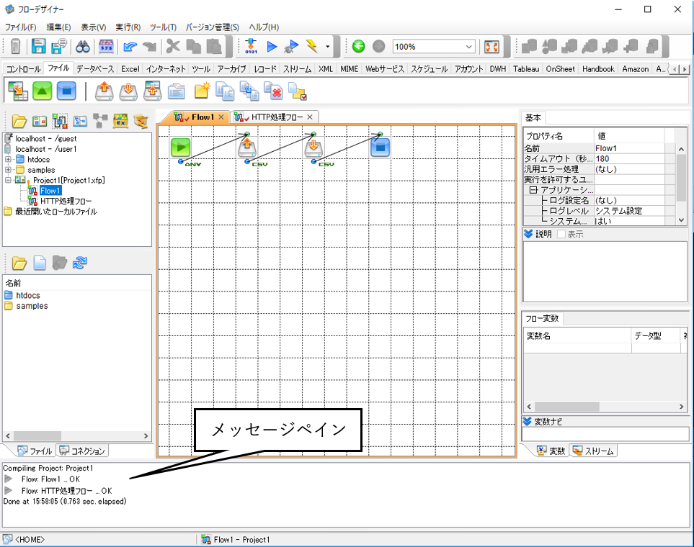Click the open folder icon above project tree
Viewport: 694px width, 547px height.
(19, 121)
